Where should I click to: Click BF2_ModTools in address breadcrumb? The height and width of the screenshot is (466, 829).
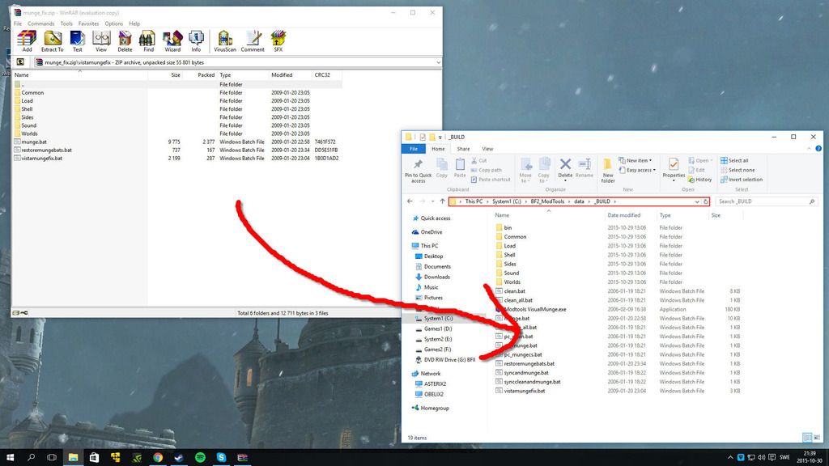tap(547, 201)
